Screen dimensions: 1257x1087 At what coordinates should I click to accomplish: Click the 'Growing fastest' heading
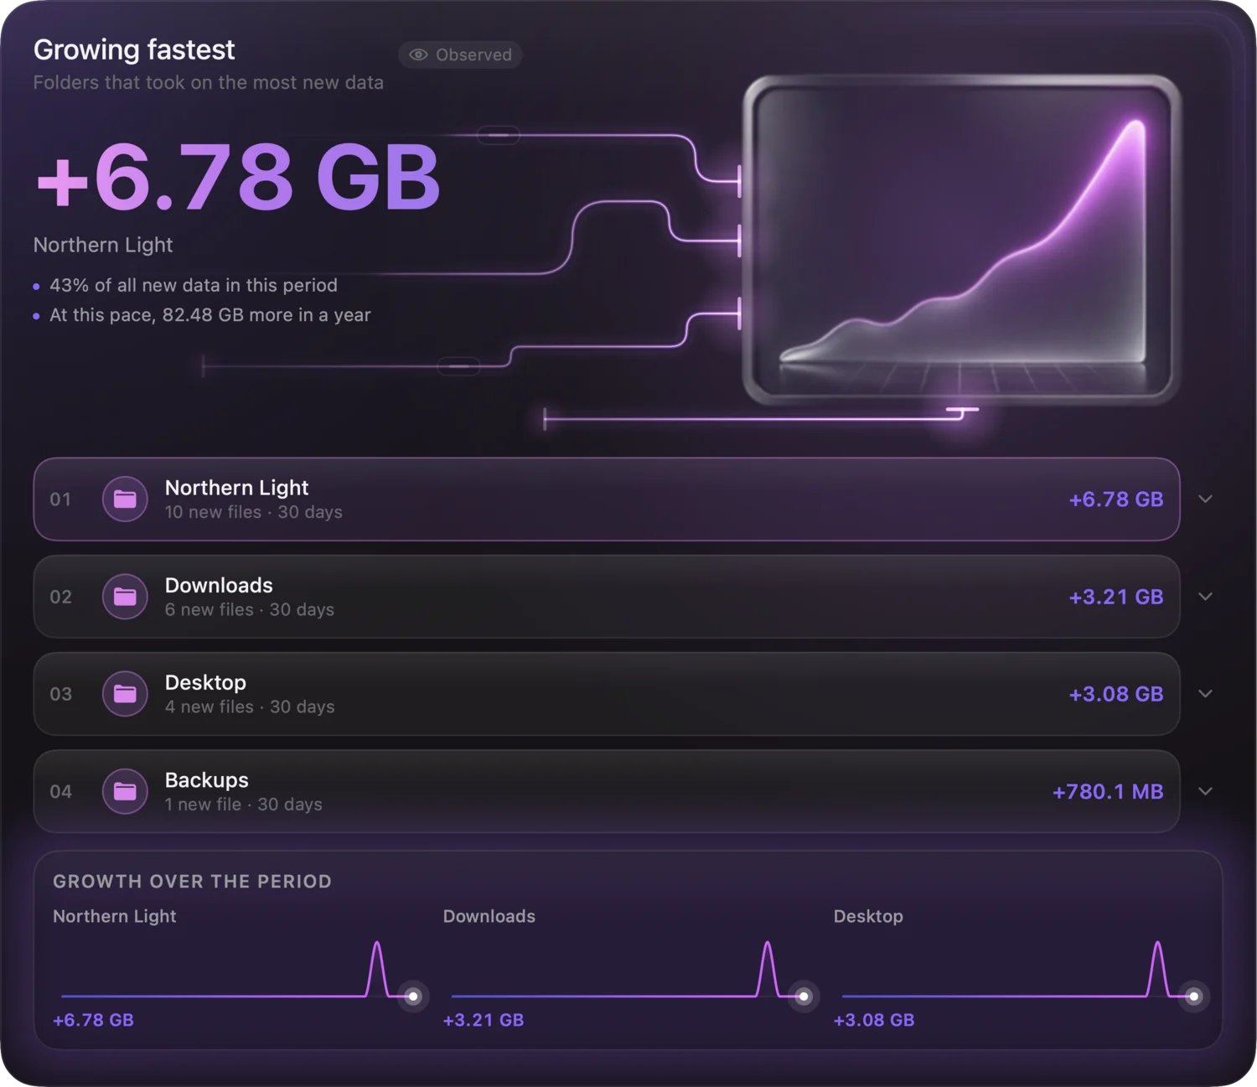[134, 50]
